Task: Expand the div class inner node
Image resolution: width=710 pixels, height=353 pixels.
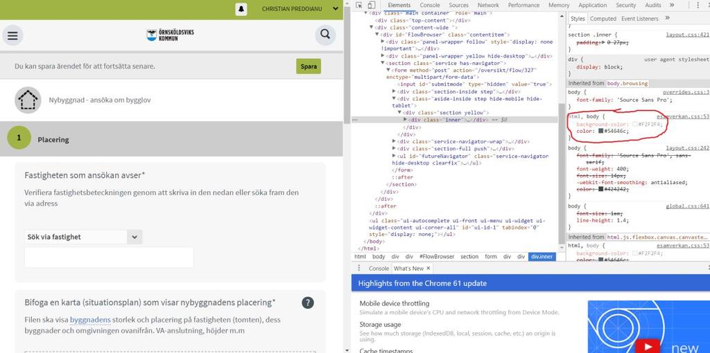Action: point(406,119)
